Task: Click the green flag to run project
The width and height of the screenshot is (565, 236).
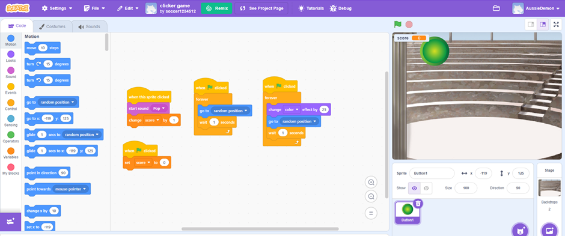Action: click(398, 25)
